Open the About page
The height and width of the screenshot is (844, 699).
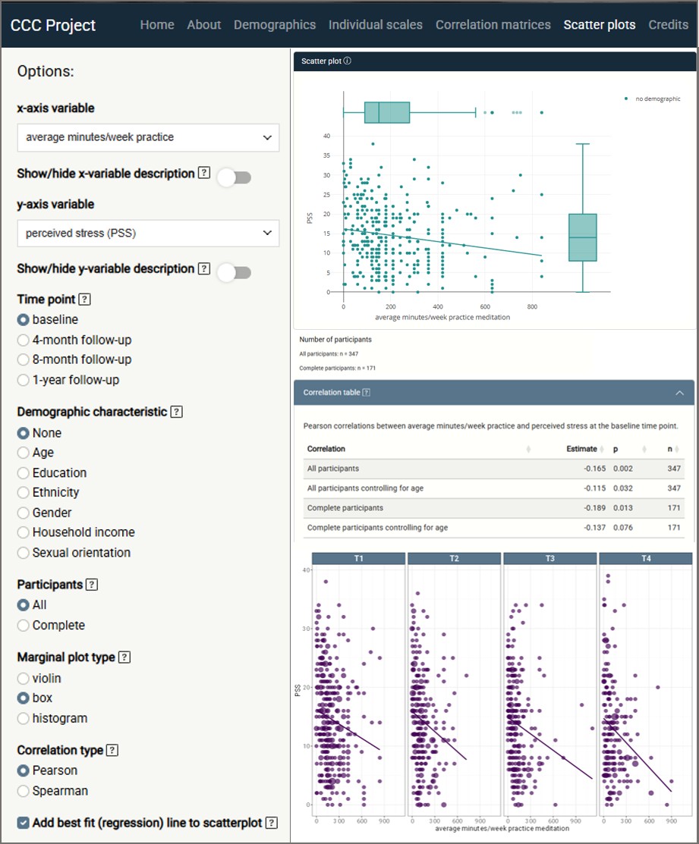pyautogui.click(x=204, y=25)
